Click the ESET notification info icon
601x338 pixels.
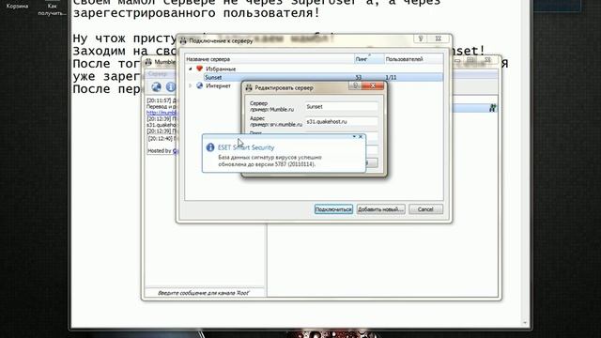coord(210,147)
